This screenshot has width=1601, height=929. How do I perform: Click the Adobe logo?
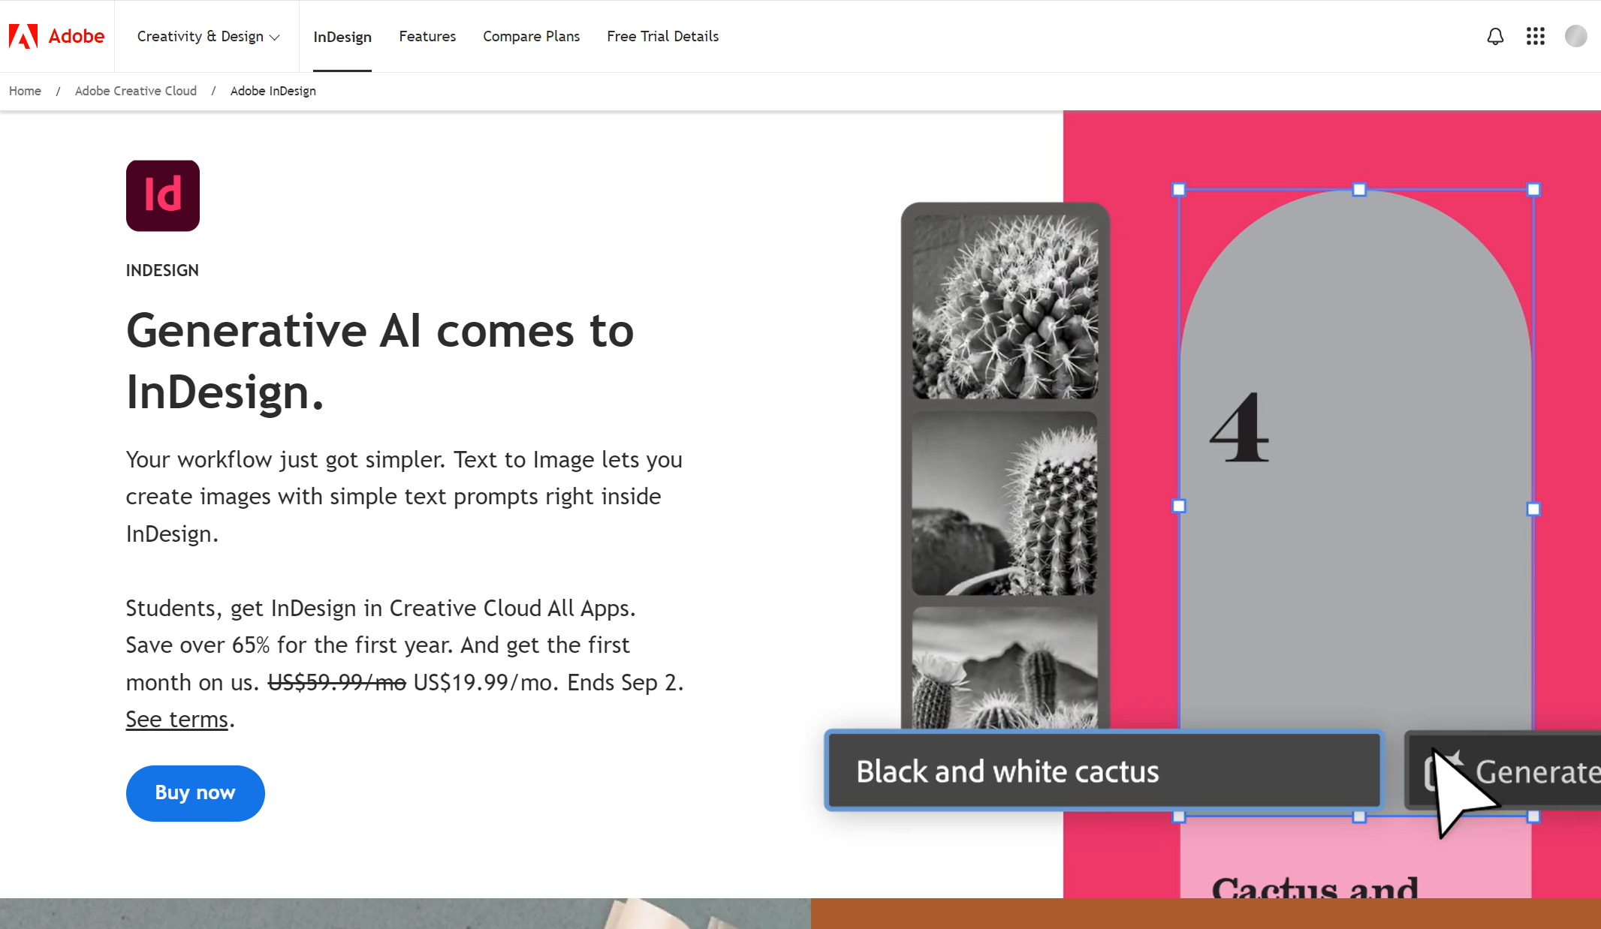point(56,36)
